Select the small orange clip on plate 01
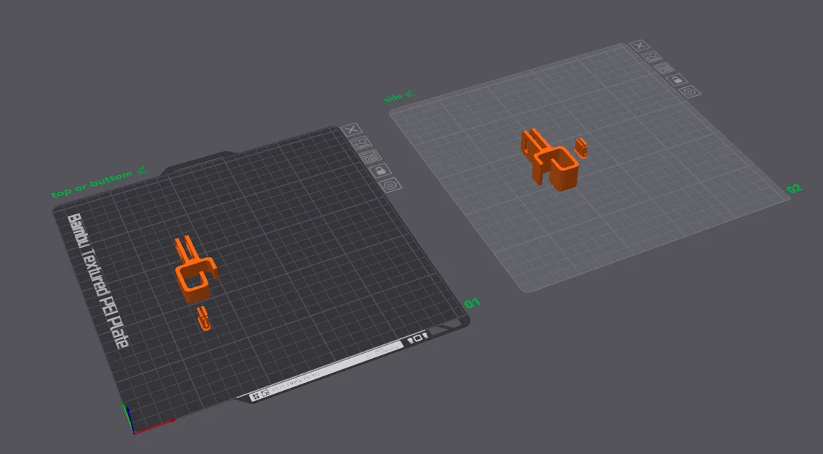Image resolution: width=823 pixels, height=454 pixels. pos(204,320)
